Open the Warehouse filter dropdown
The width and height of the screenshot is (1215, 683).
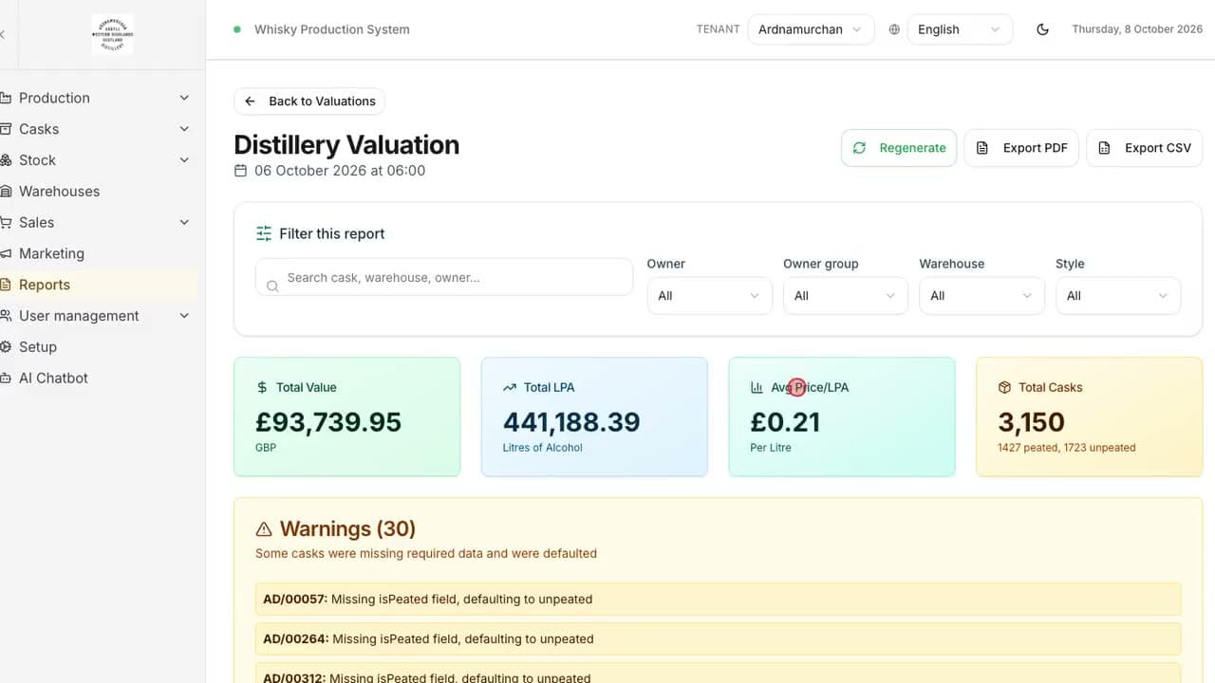click(981, 296)
